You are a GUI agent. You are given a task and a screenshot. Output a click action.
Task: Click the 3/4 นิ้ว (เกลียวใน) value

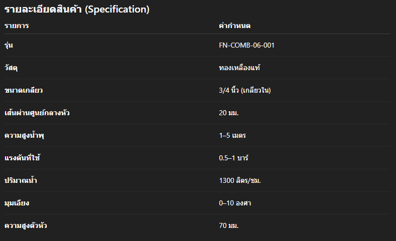pyautogui.click(x=245, y=90)
